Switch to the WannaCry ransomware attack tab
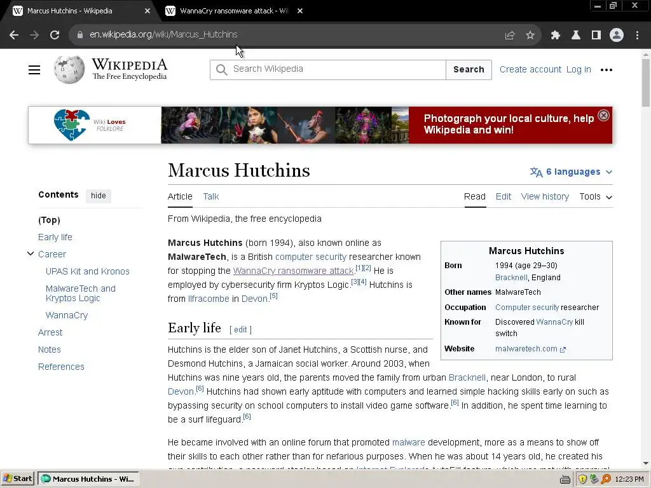The height and width of the screenshot is (488, 651). tap(233, 11)
